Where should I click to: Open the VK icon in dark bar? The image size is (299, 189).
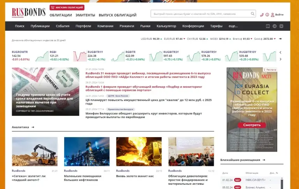281,26
